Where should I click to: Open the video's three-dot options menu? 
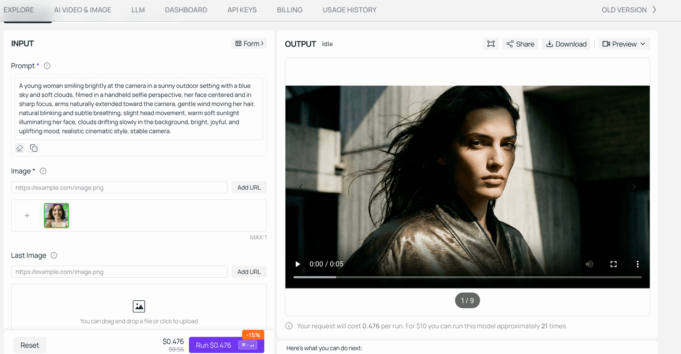click(637, 264)
